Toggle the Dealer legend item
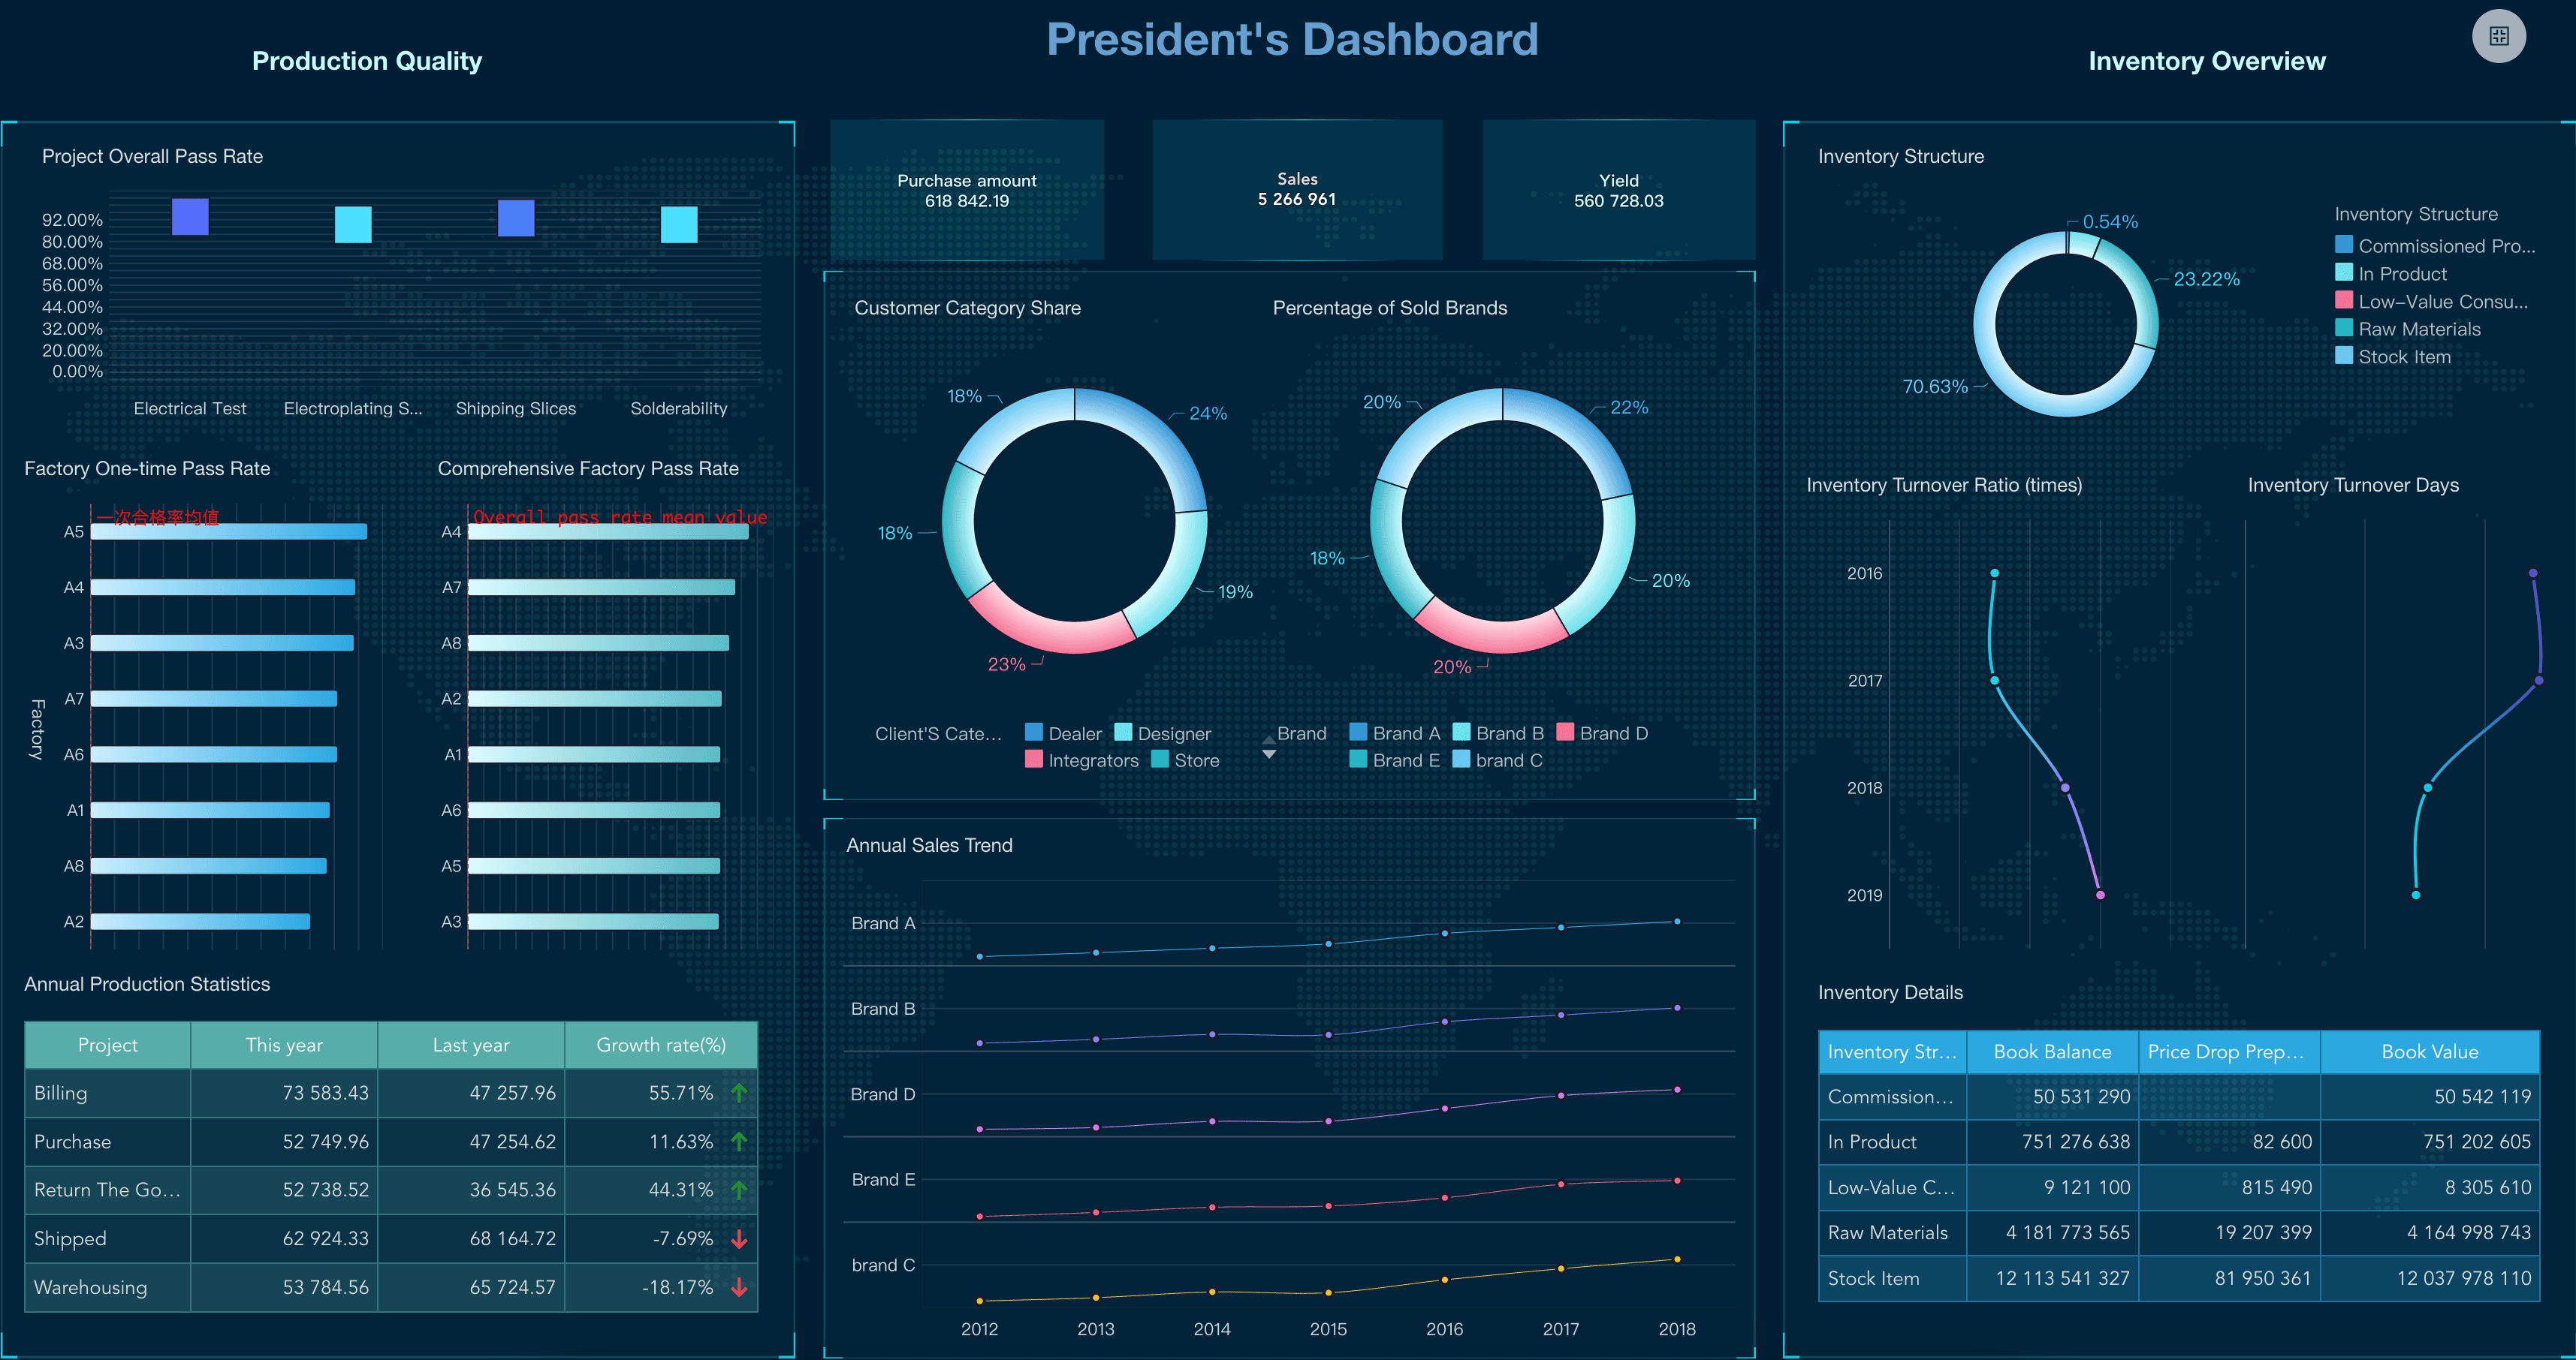Screen dimensions: 2576x1360 point(1064,733)
